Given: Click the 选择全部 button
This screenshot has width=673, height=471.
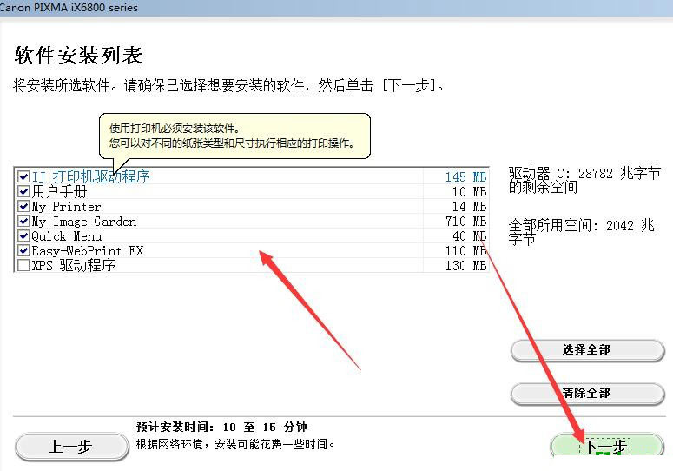Looking at the screenshot, I should point(587,350).
